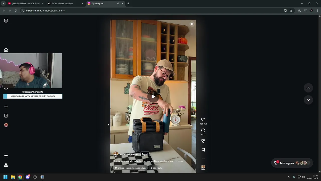Open the volume control in system tray
The image size is (321, 181).
click(303, 177)
